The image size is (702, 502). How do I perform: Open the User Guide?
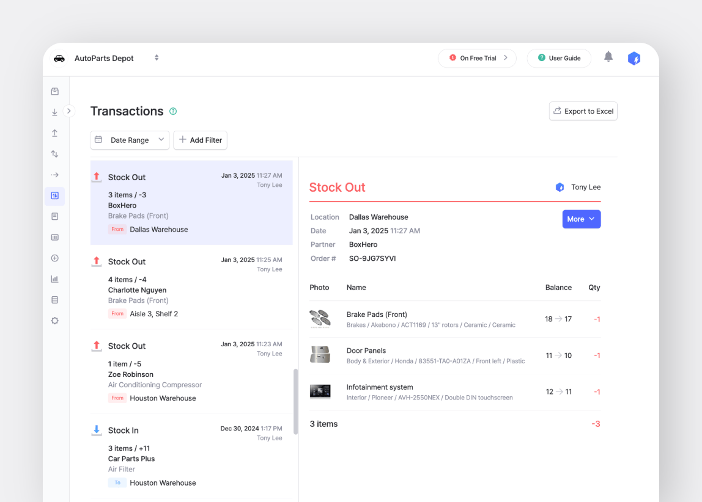point(558,58)
